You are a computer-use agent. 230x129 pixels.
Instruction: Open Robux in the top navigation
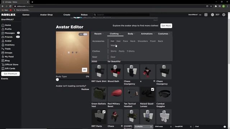pyautogui.click(x=84, y=15)
